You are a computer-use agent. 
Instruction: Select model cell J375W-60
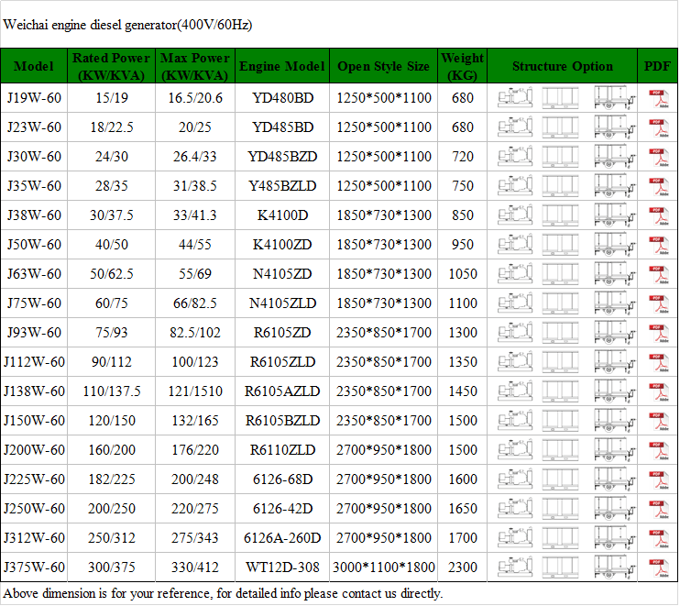(34, 567)
